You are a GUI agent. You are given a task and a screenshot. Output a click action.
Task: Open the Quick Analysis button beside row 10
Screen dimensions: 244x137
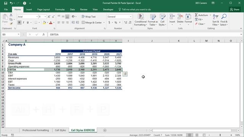click(x=125, y=74)
